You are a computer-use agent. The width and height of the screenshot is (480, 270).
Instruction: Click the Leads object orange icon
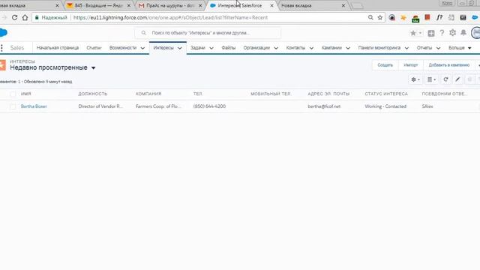[x=3, y=65]
